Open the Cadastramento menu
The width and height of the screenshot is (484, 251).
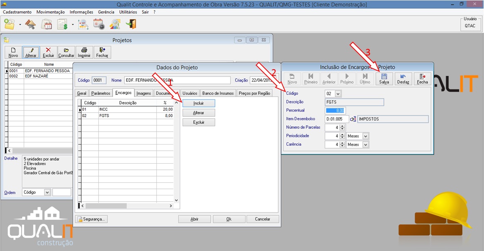[17, 12]
